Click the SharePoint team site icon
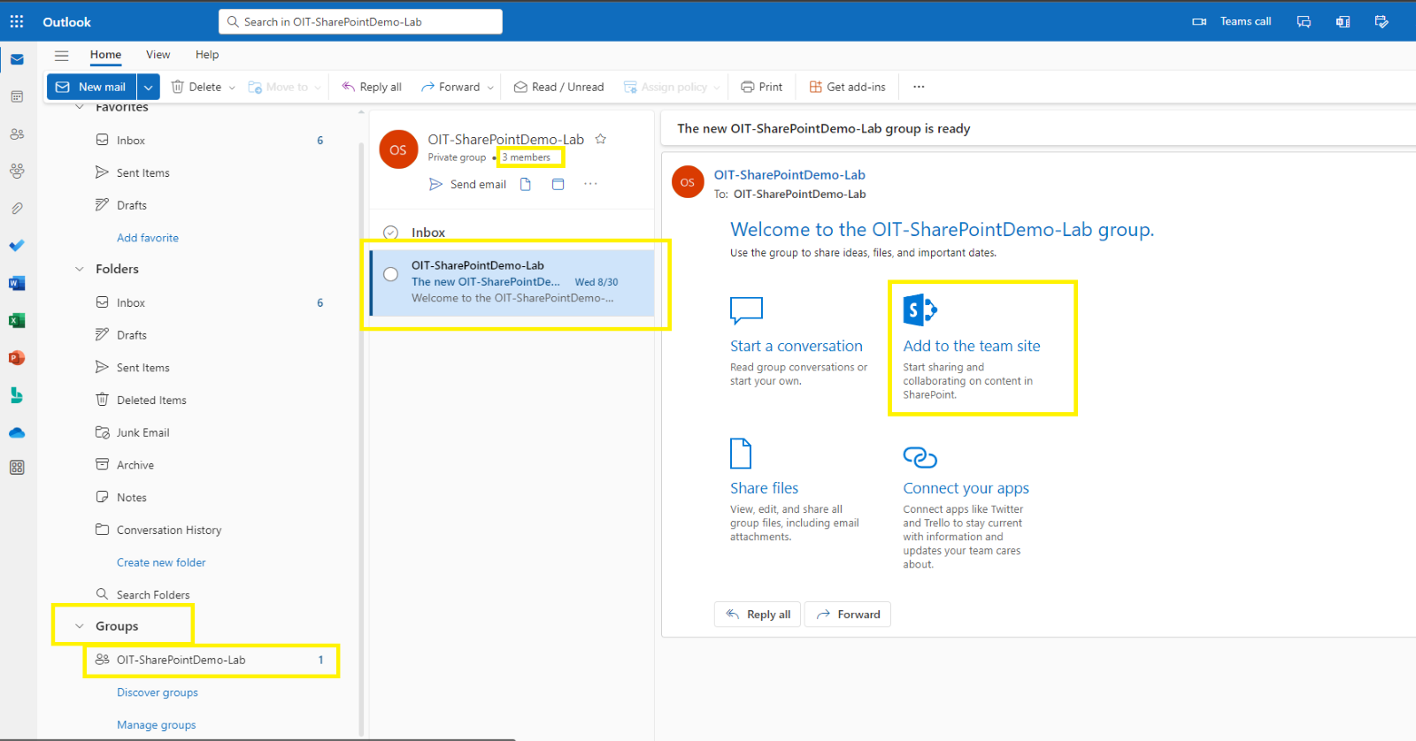The image size is (1416, 741). pyautogui.click(x=920, y=310)
